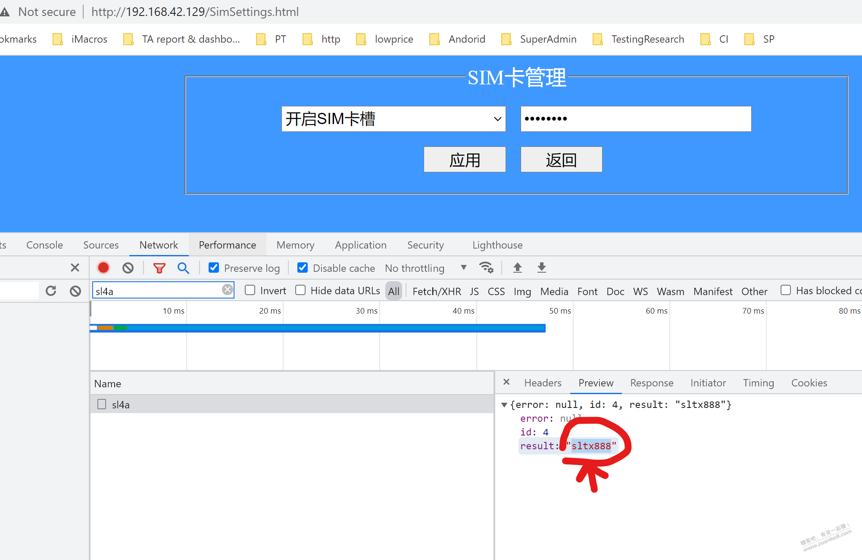This screenshot has height=560, width=862.
Task: Import HAR file upload arrow
Action: coord(518,268)
